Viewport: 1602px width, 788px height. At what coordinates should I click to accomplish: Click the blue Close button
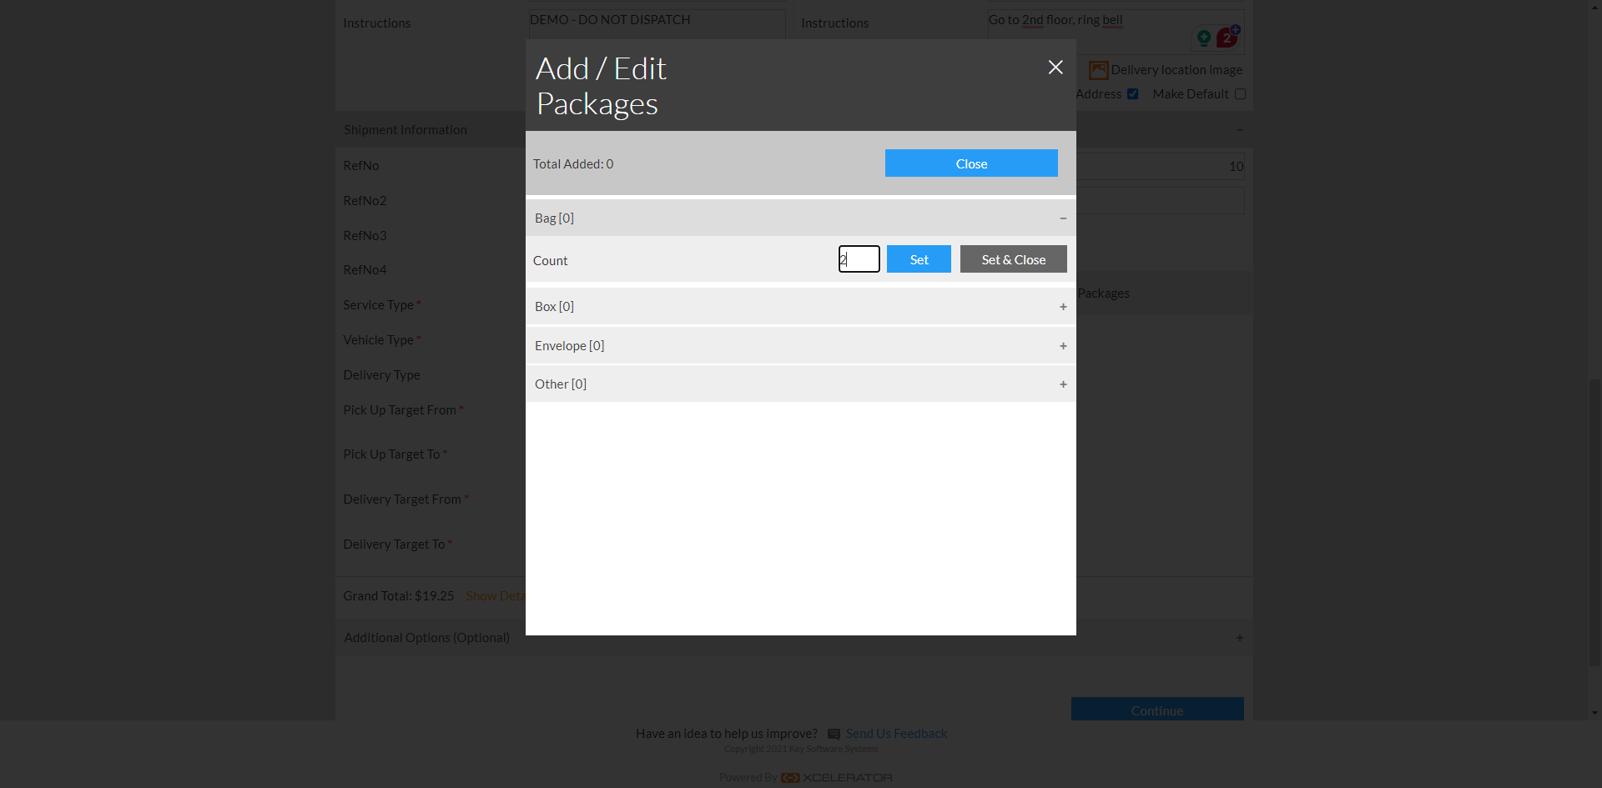click(x=971, y=163)
